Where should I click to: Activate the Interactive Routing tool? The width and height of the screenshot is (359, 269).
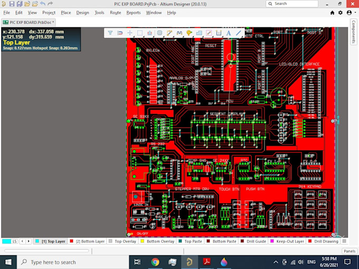pos(169,33)
